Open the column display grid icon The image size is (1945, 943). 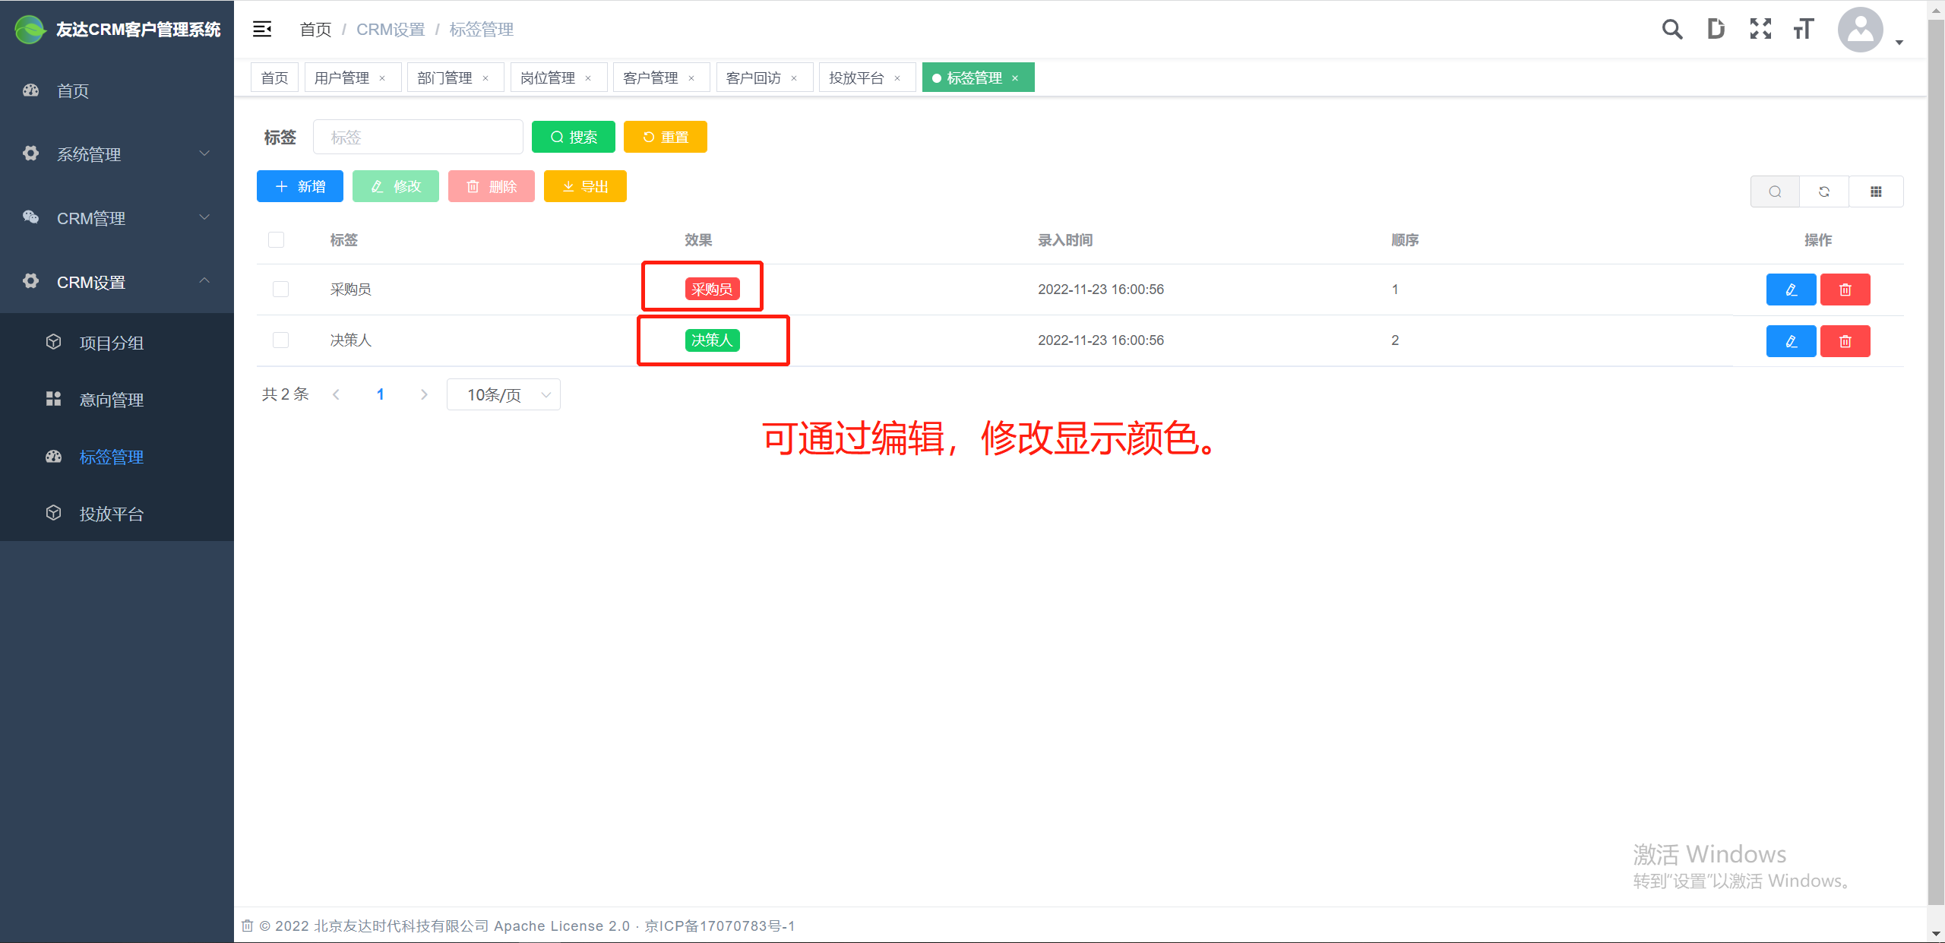pos(1876,191)
